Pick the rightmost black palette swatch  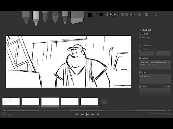click(x=102, y=15)
